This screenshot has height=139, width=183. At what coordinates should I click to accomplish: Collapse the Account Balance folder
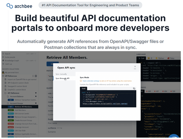point(36,96)
